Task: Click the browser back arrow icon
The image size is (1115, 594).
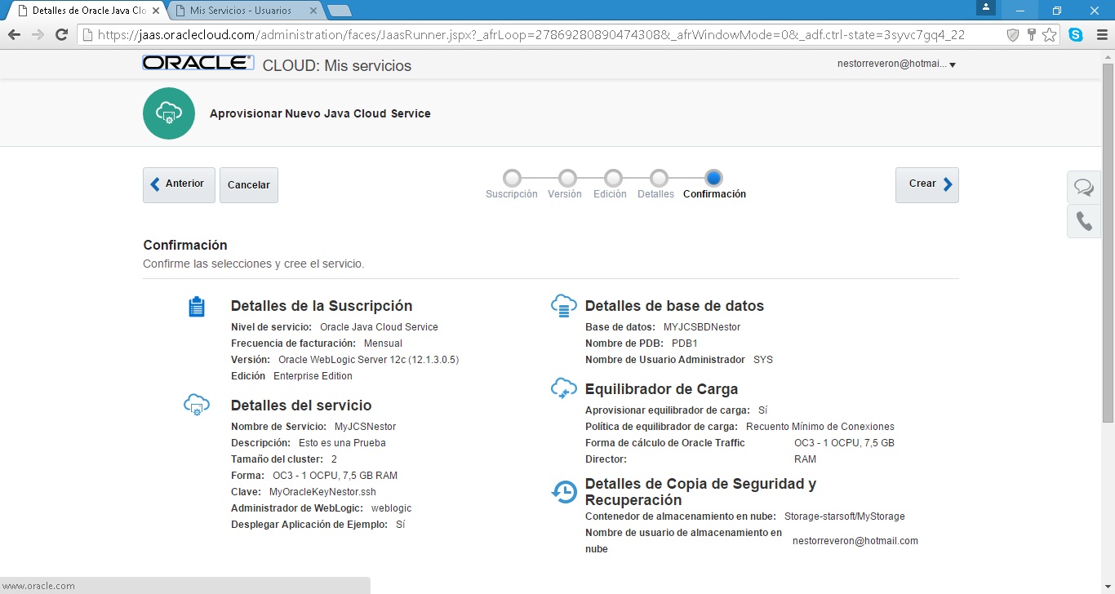Action: tap(14, 35)
